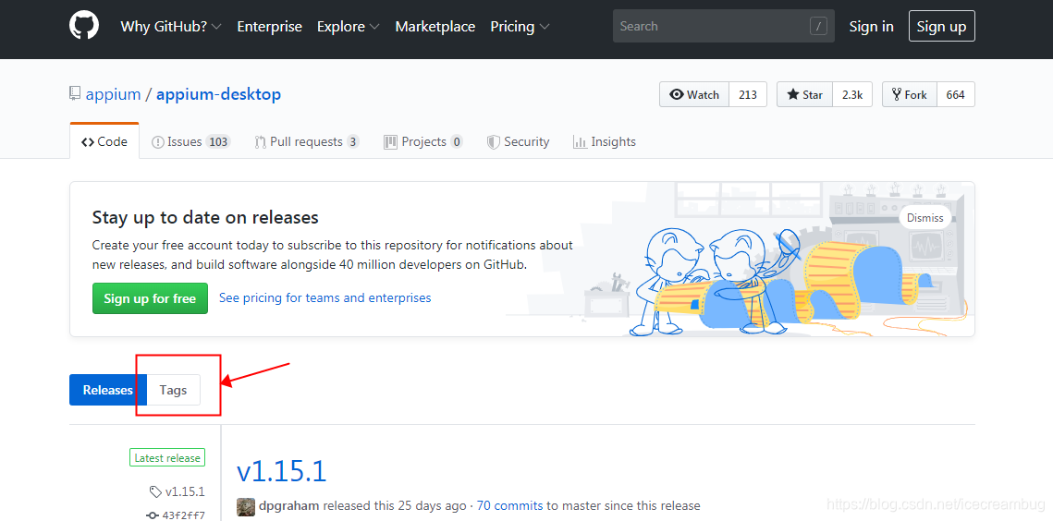The image size is (1053, 521).
Task: Click the repository book icon
Action: click(x=75, y=94)
